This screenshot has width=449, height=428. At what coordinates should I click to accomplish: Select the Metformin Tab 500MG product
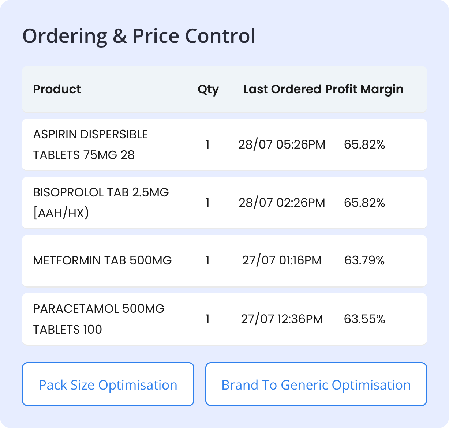(102, 260)
